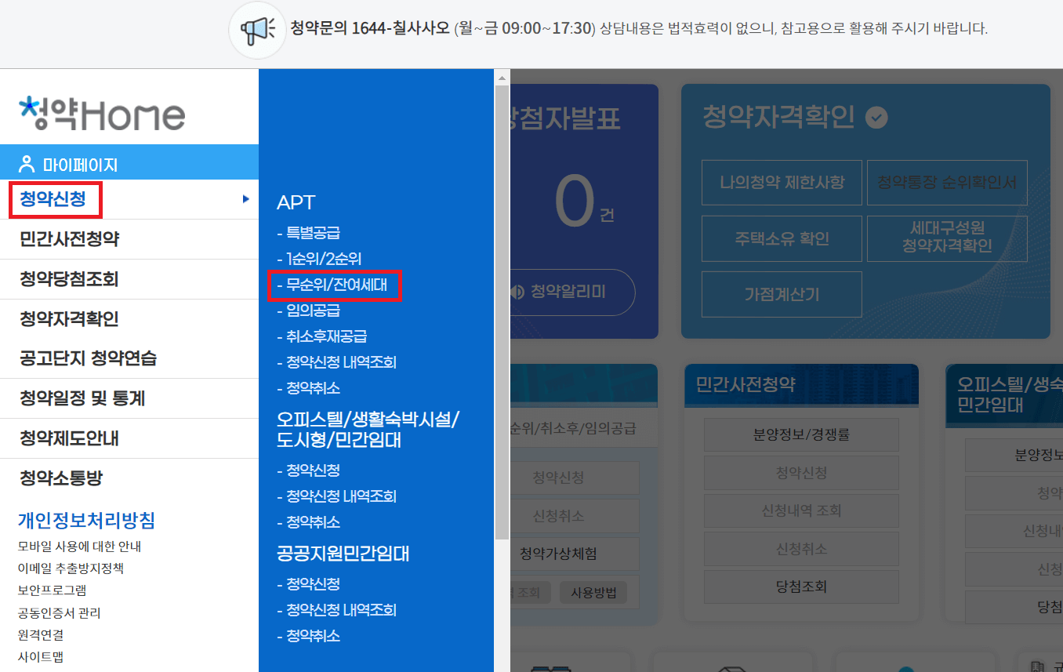The height and width of the screenshot is (672, 1063).
Task: Open the 청약일정 및 통계 menu item
Action: coord(82,398)
